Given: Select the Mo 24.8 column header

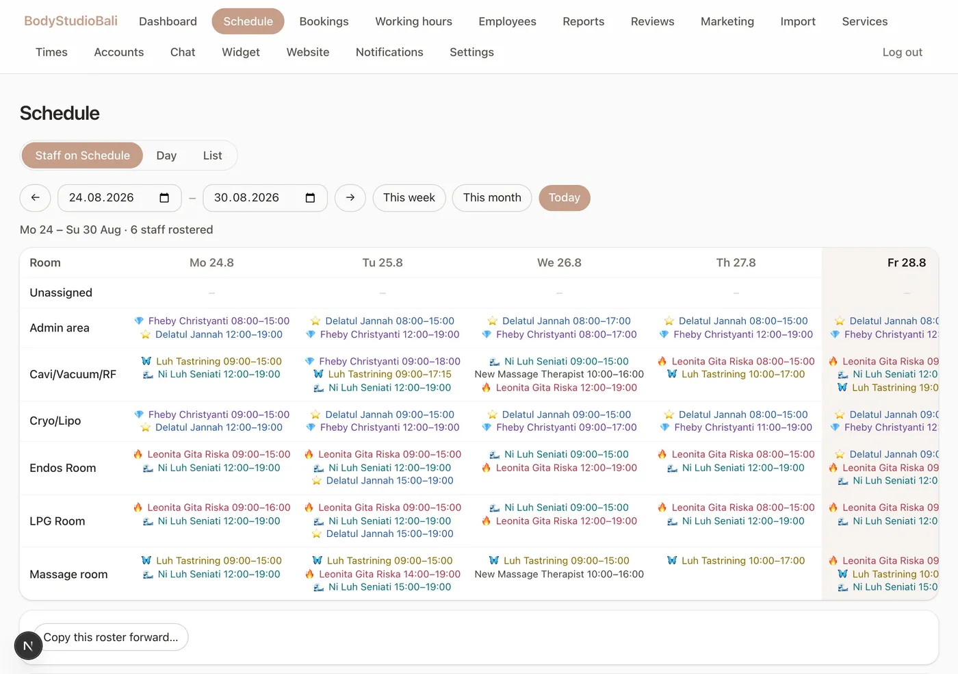Looking at the screenshot, I should 211,263.
